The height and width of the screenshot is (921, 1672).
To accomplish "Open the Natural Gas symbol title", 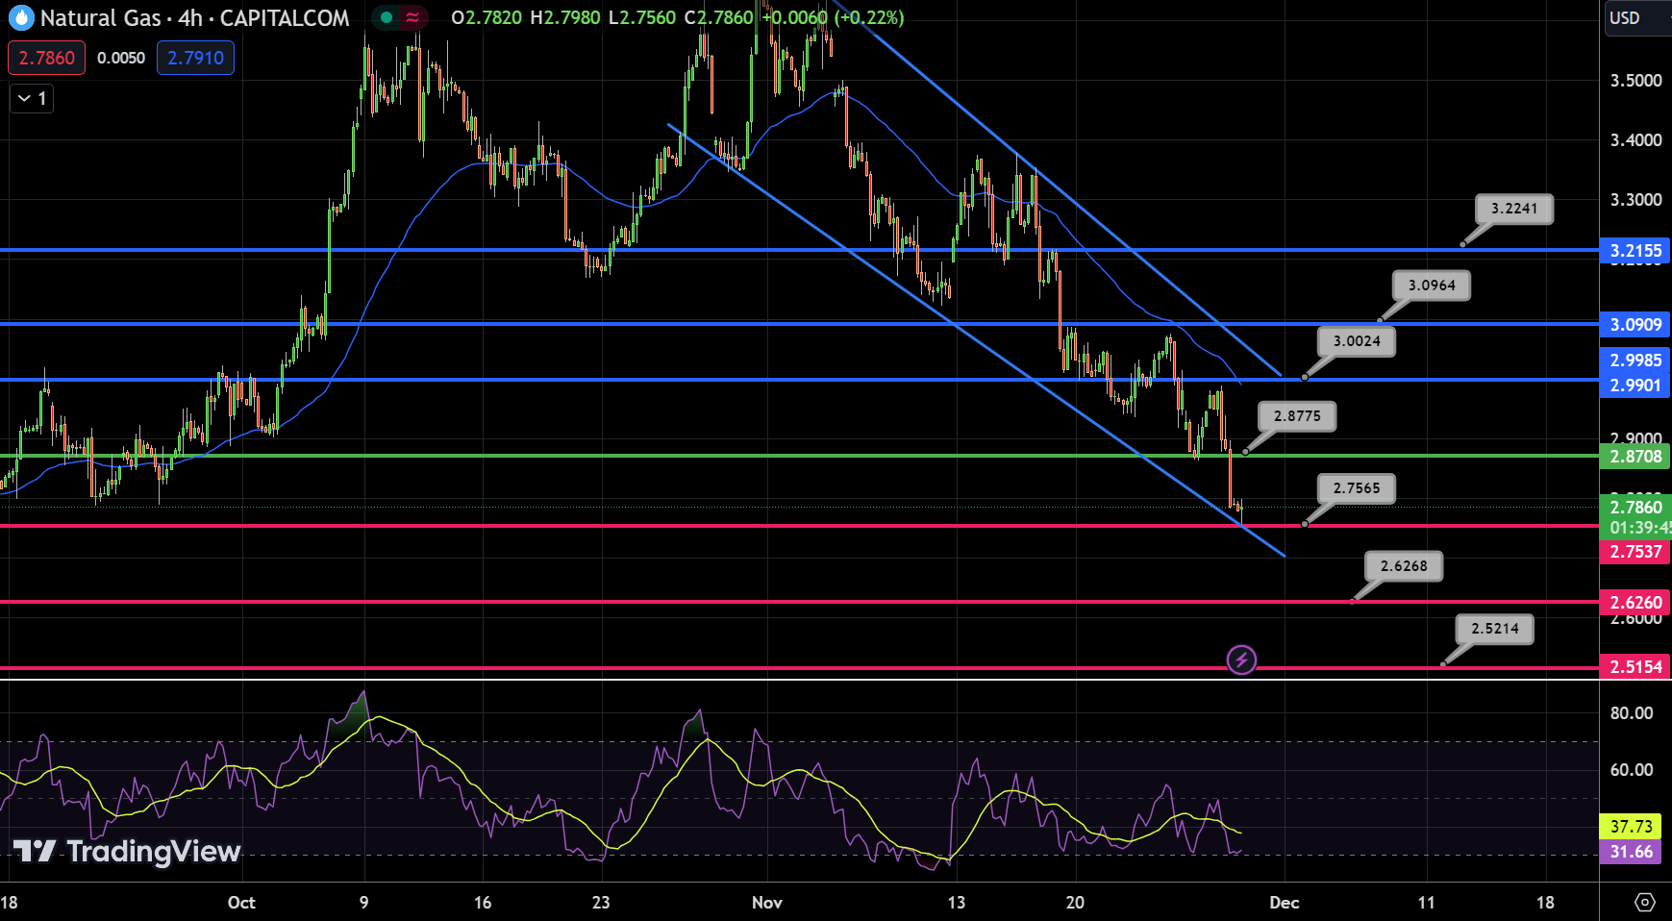I will 195,18.
